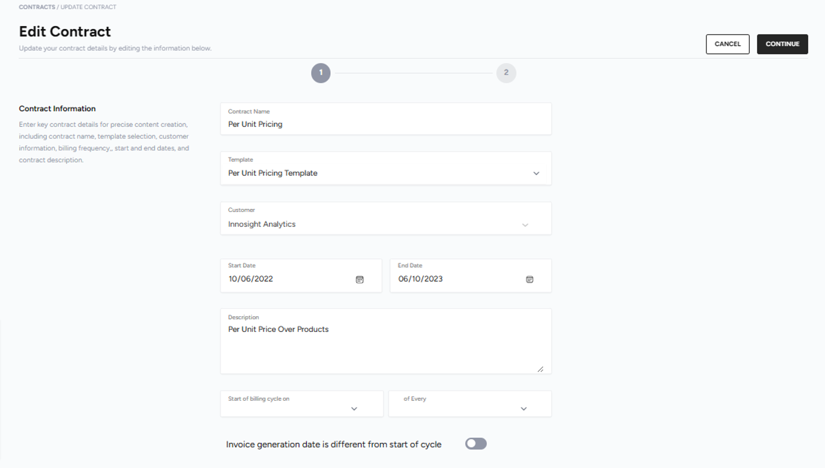Open the of Every dropdown

(523, 409)
